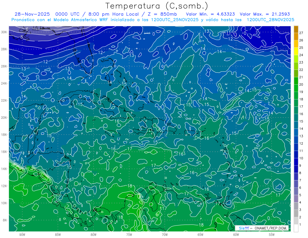Click the "7" label on the color legend
The height and width of the screenshot is (238, 308).
(300, 180)
